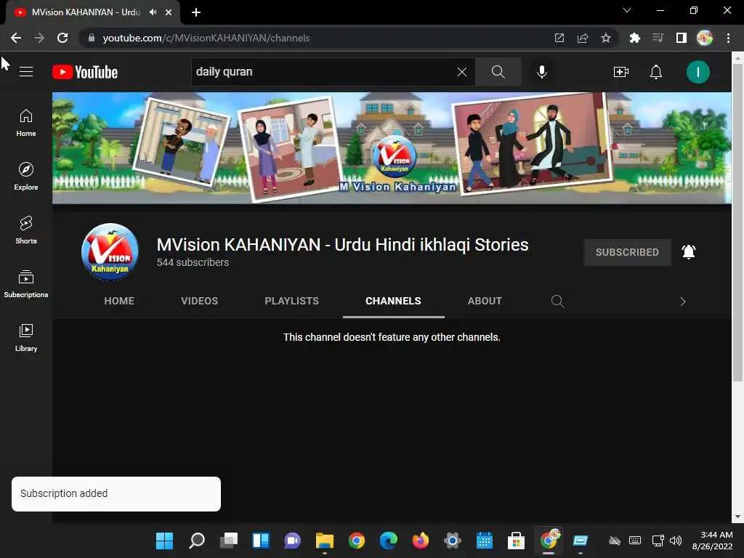Start voice search with microphone

click(542, 72)
